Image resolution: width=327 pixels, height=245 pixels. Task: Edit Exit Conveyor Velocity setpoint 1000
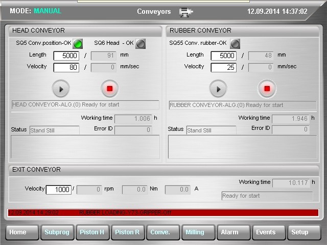point(59,189)
